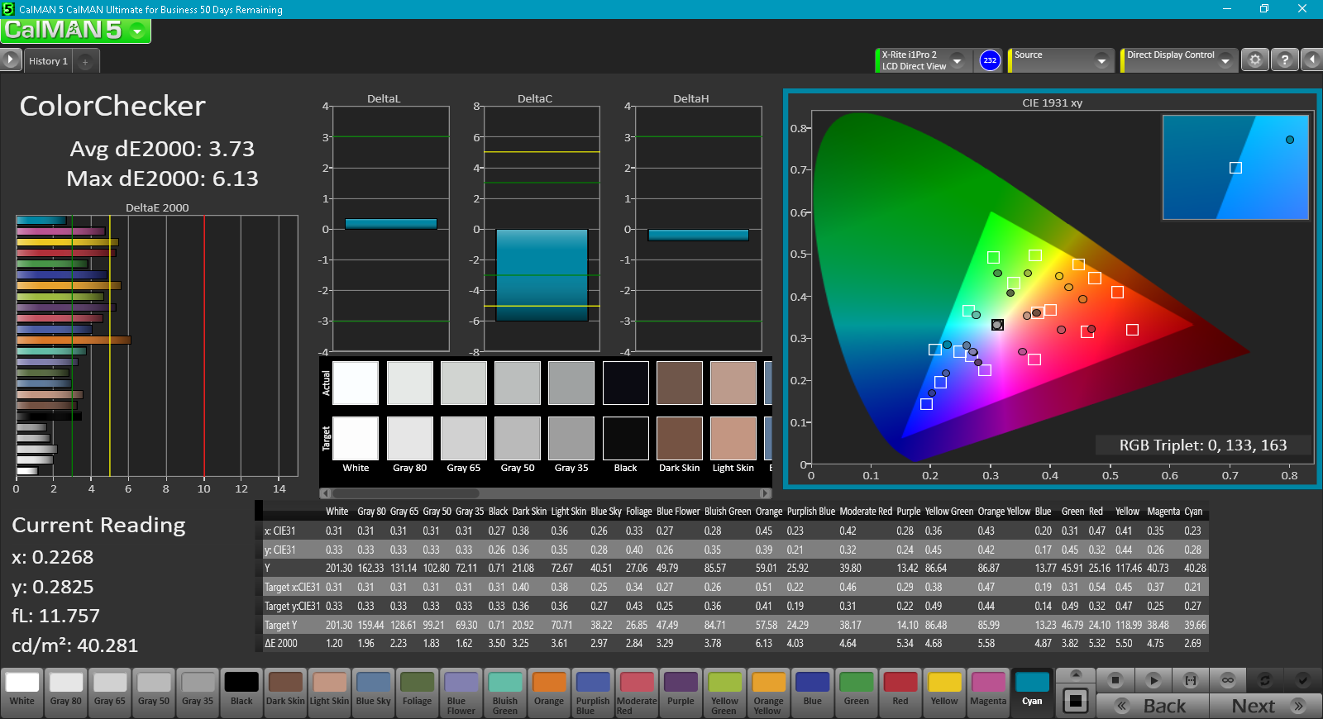Expand the left side panel arrow
This screenshot has height=719, width=1323.
[11, 60]
